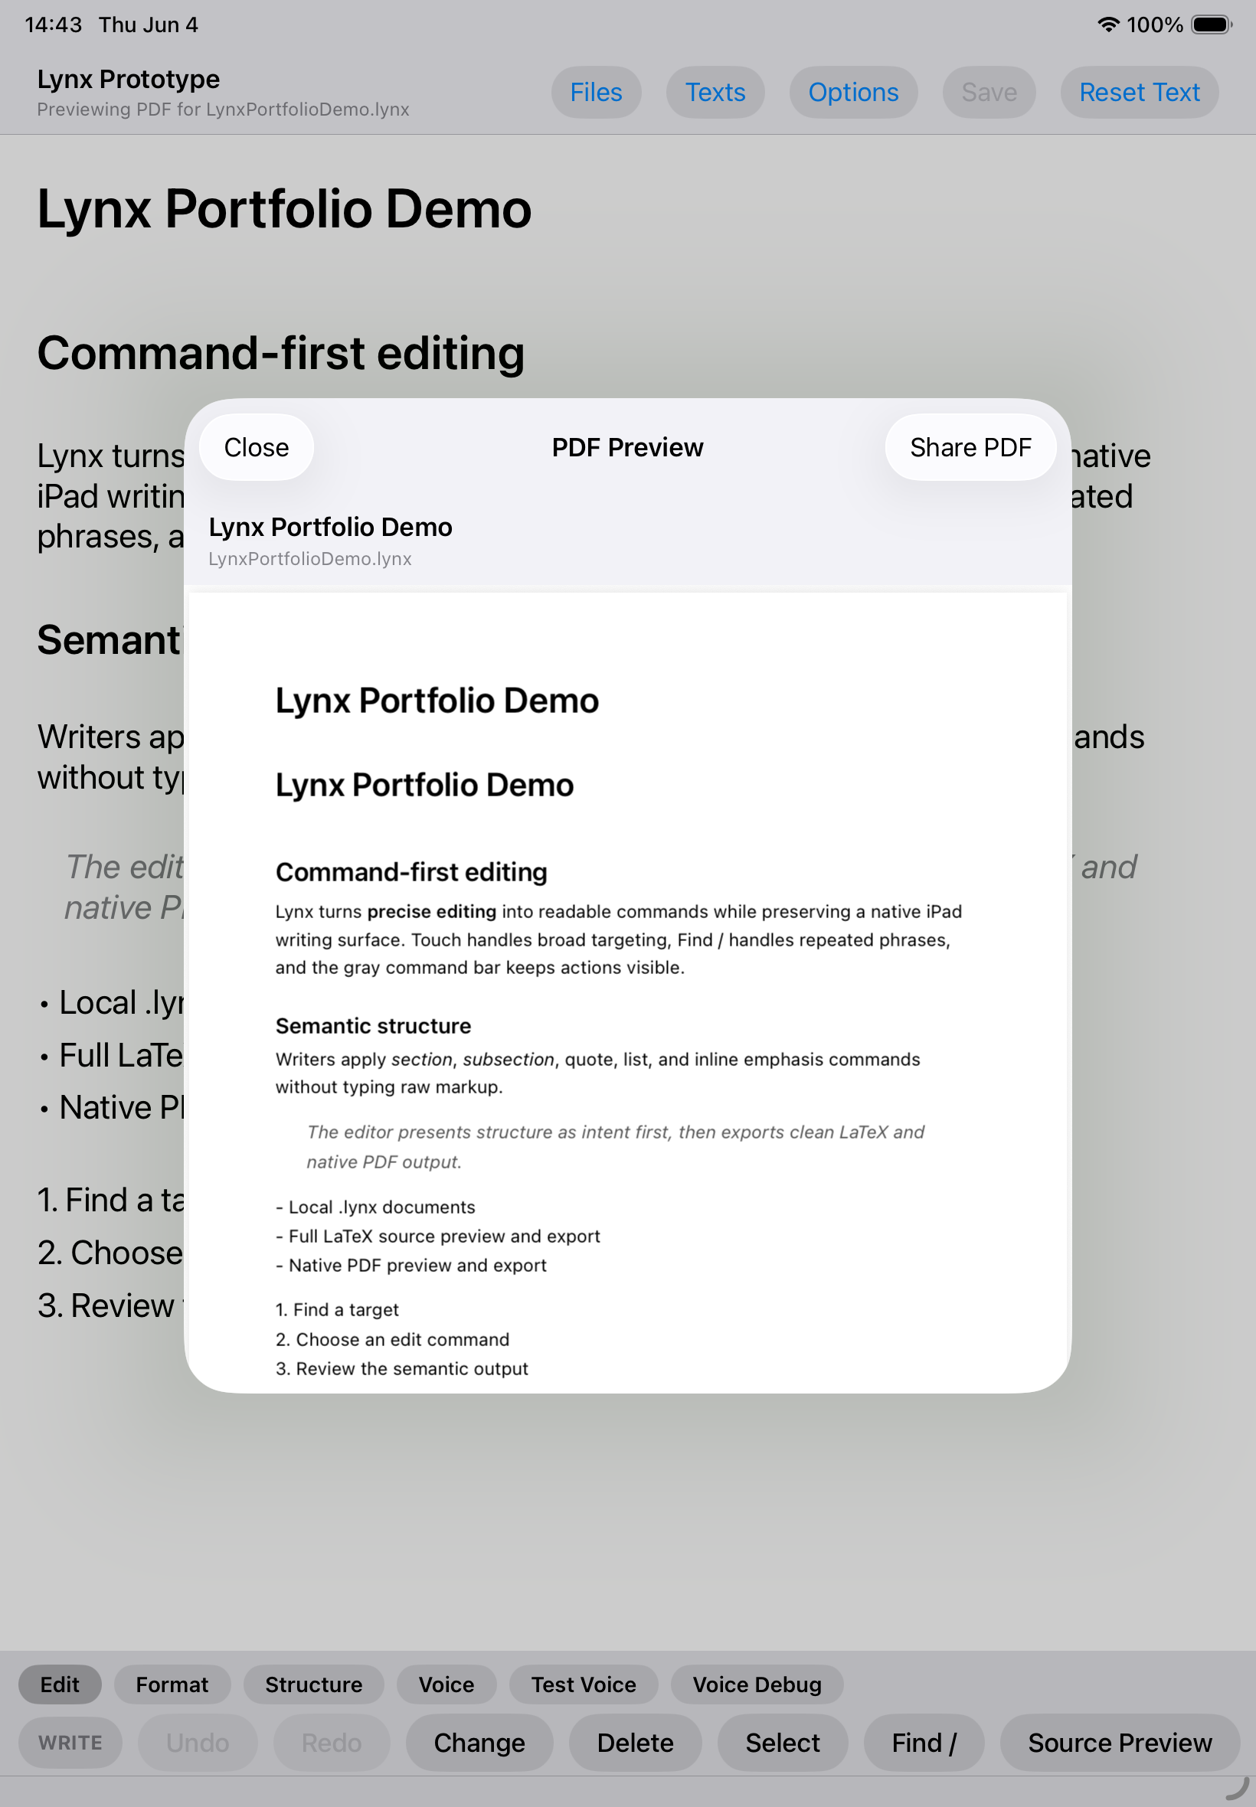The image size is (1256, 1807).
Task: Click the Wi-Fi status icon
Action: coord(1107,25)
